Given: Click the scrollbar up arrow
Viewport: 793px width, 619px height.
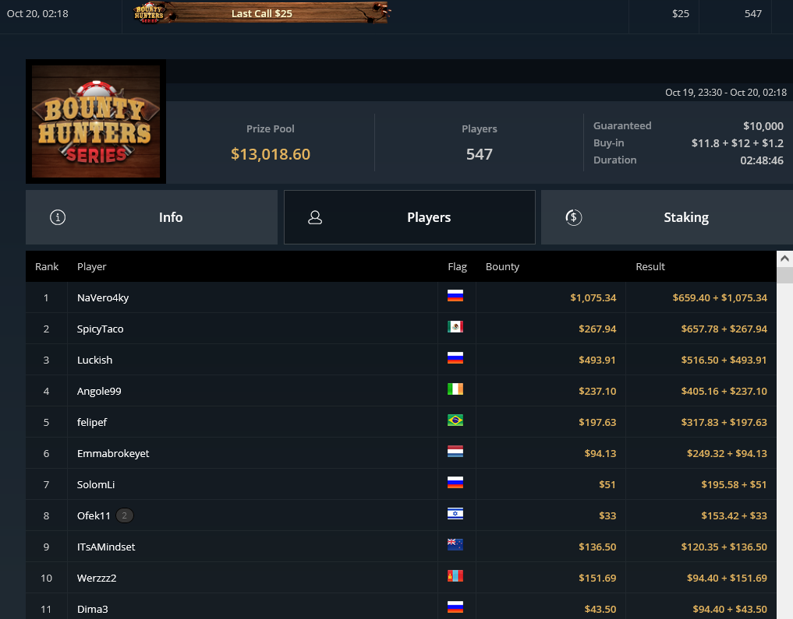Looking at the screenshot, I should pos(784,259).
